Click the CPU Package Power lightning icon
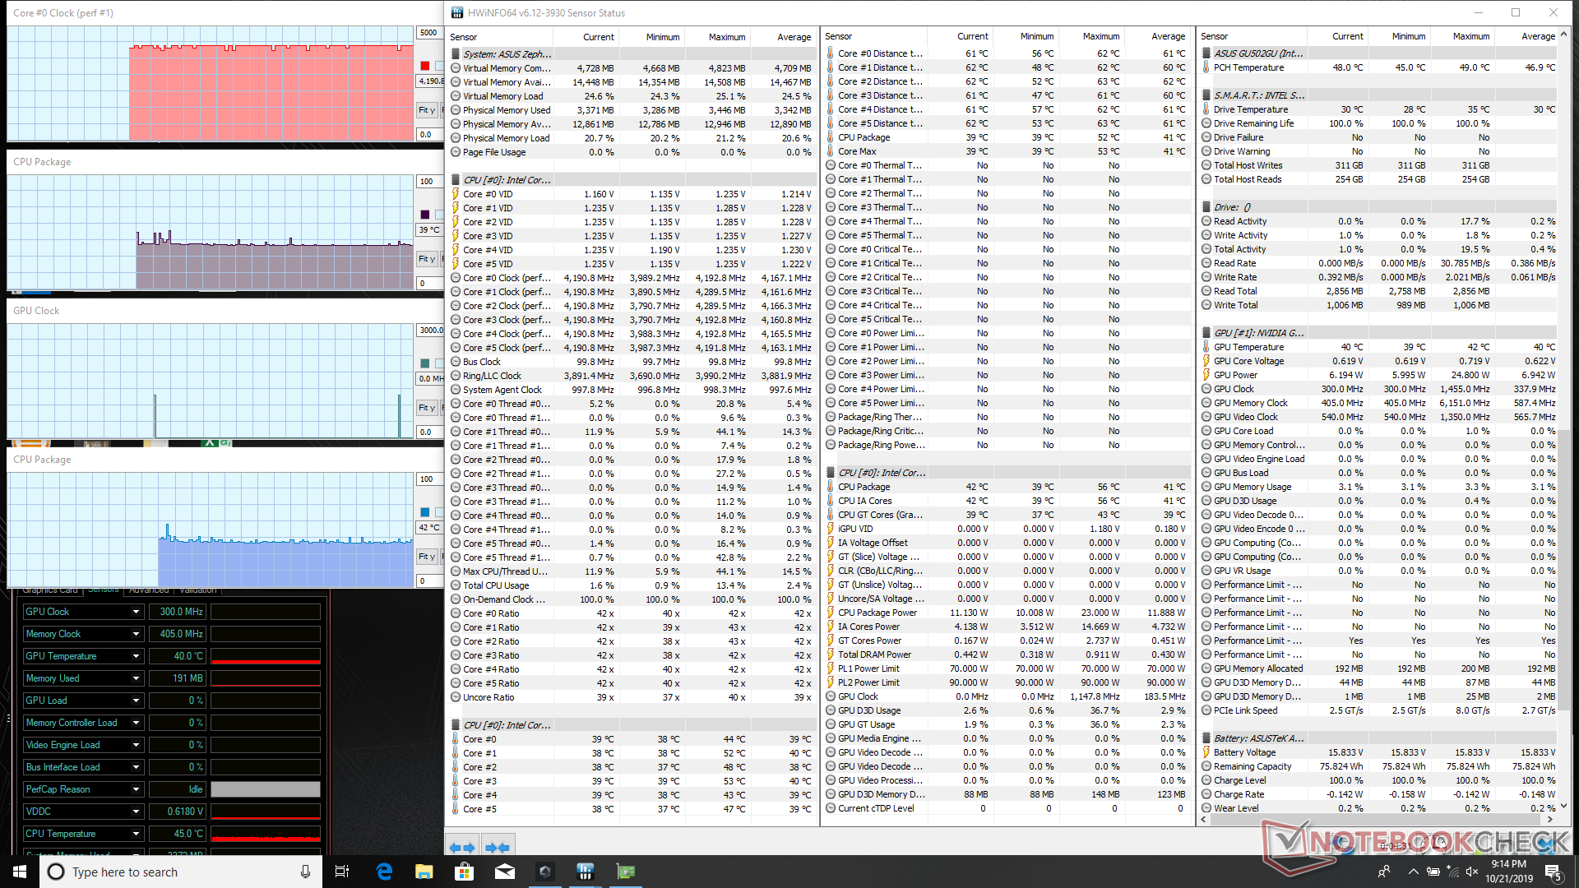The width and height of the screenshot is (1579, 888). [831, 613]
